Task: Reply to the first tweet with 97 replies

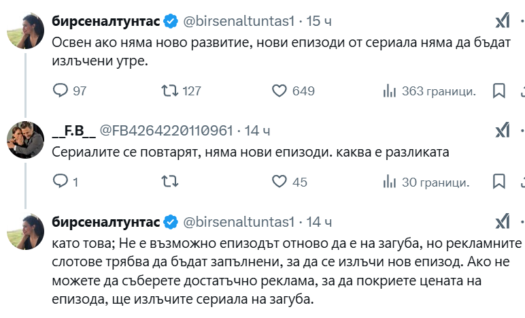Action: pyautogui.click(x=61, y=91)
